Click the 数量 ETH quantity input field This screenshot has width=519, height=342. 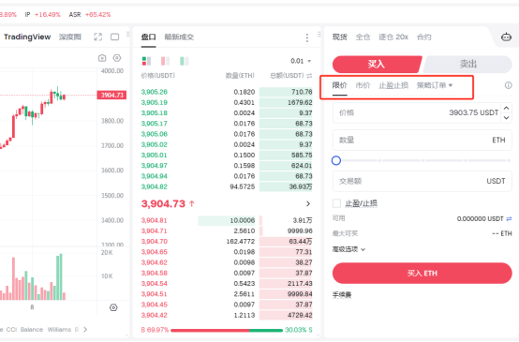coord(422,140)
